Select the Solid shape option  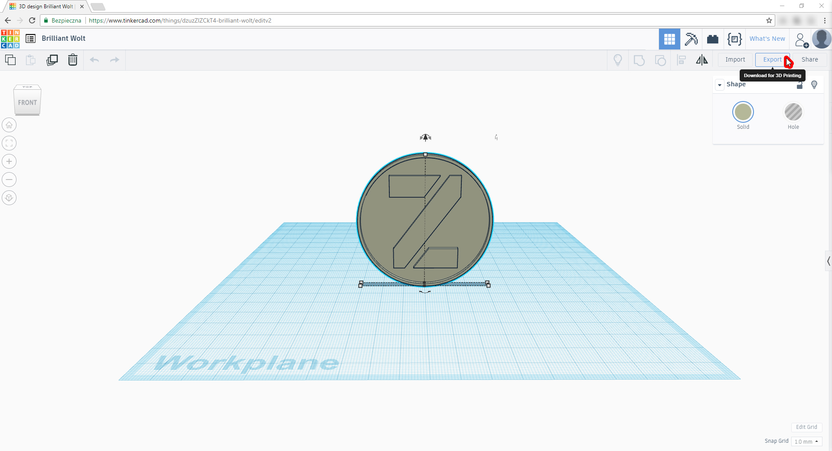pyautogui.click(x=743, y=112)
